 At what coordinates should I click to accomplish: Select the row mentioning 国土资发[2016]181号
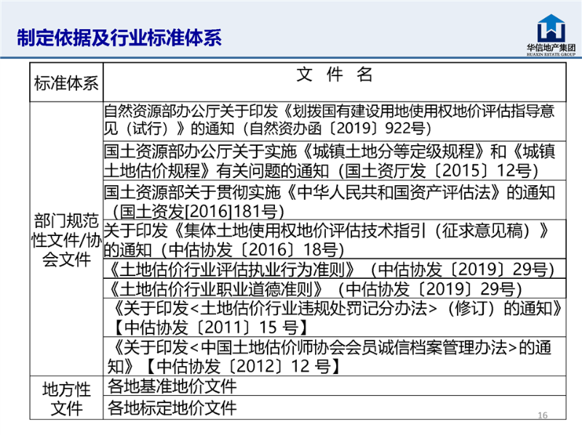click(x=335, y=200)
